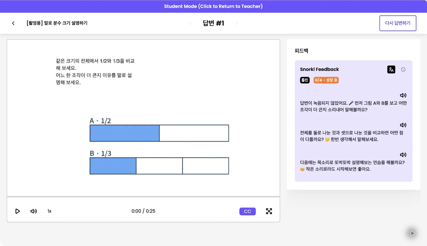Click the 다시 답변하기 button
Image resolution: width=427 pixels, height=246 pixels.
(398, 23)
